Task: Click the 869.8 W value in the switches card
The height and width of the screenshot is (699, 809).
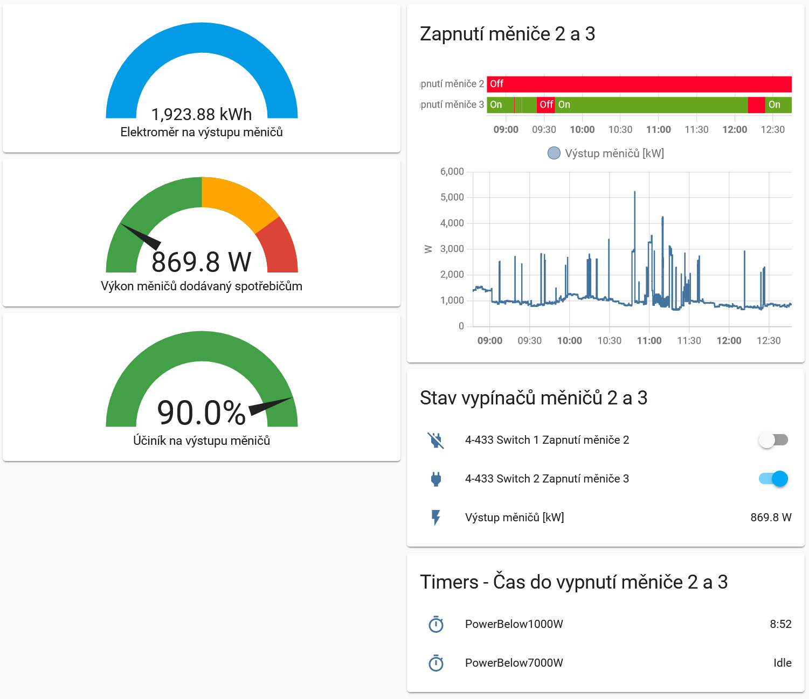Action: tap(771, 518)
